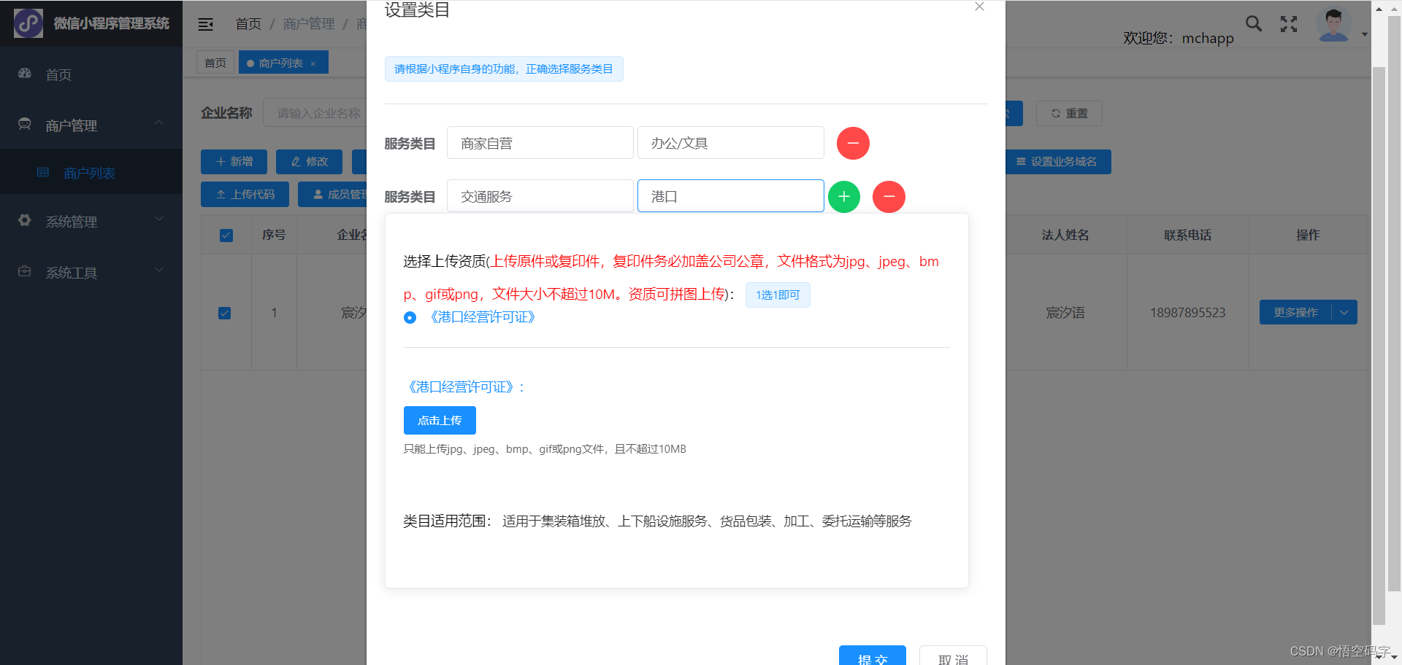This screenshot has height=665, width=1402.
Task: Open the 商家自营 category dropdown
Action: (x=540, y=143)
